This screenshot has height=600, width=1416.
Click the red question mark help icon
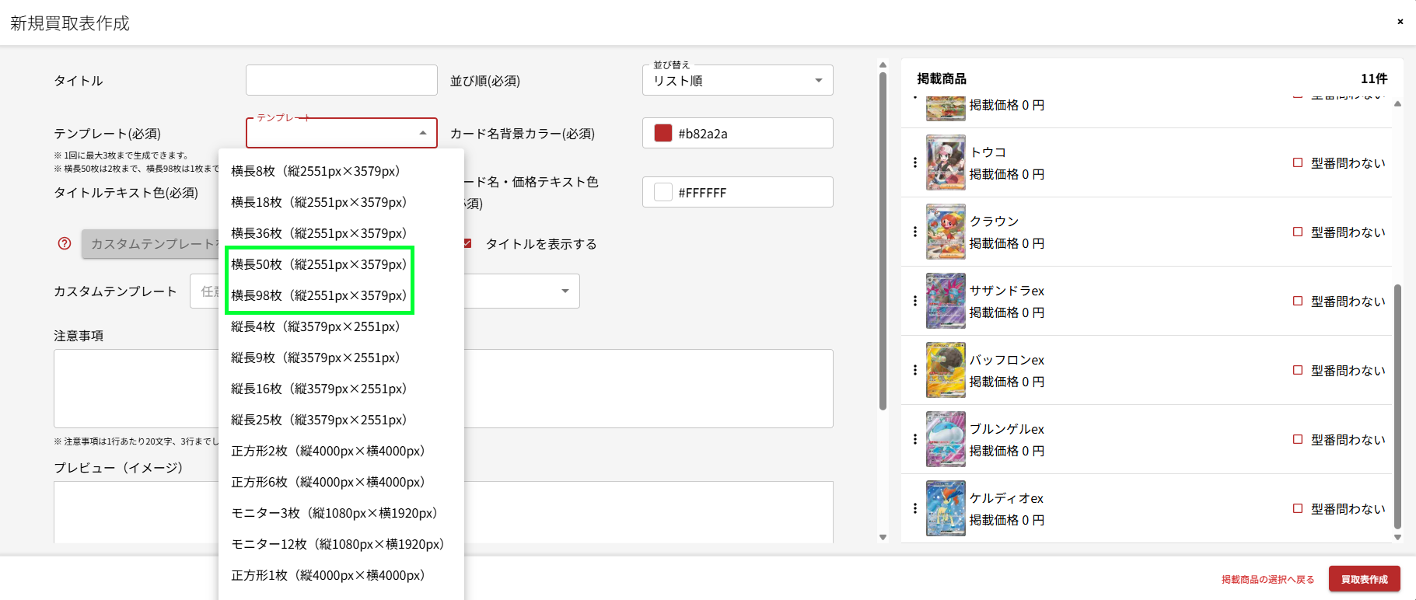[65, 243]
